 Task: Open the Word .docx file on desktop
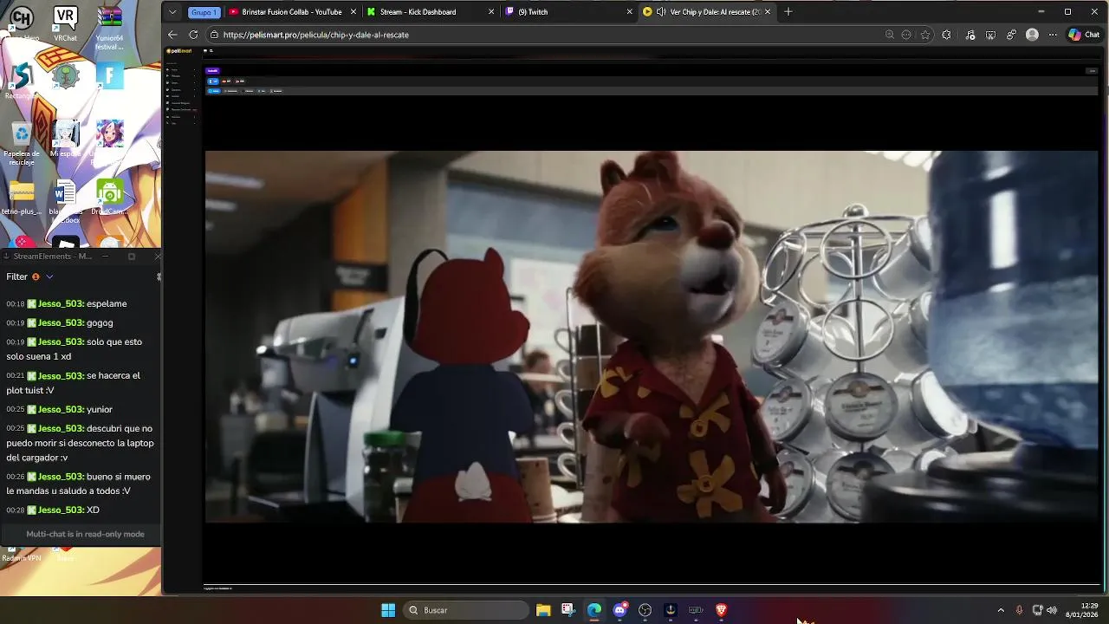65,199
